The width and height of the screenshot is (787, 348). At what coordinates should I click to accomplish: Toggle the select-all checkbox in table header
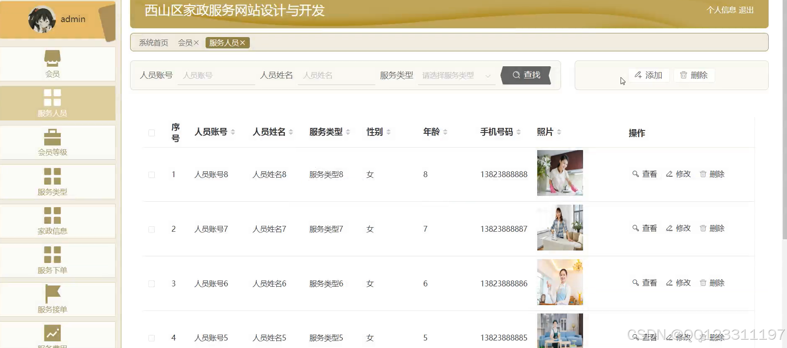coord(151,133)
